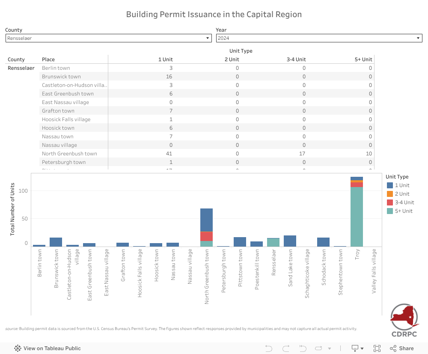Screen dimensions: 428x354
Task: Click the Redo arrow in the toolbar
Action: 285,348
